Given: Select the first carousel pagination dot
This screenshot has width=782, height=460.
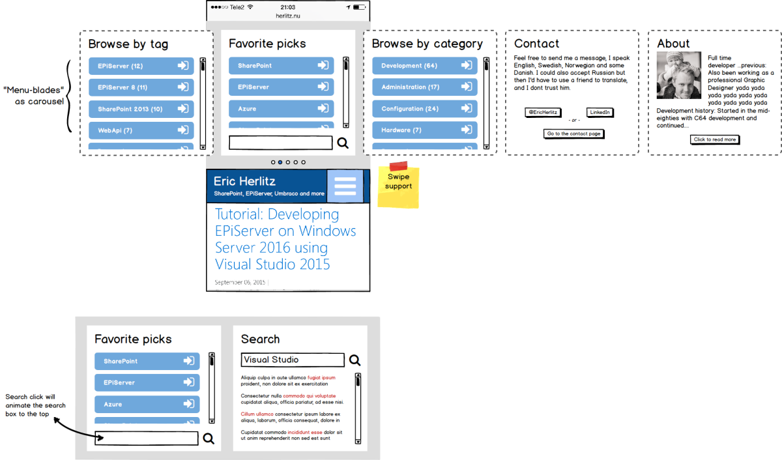Looking at the screenshot, I should [x=272, y=162].
